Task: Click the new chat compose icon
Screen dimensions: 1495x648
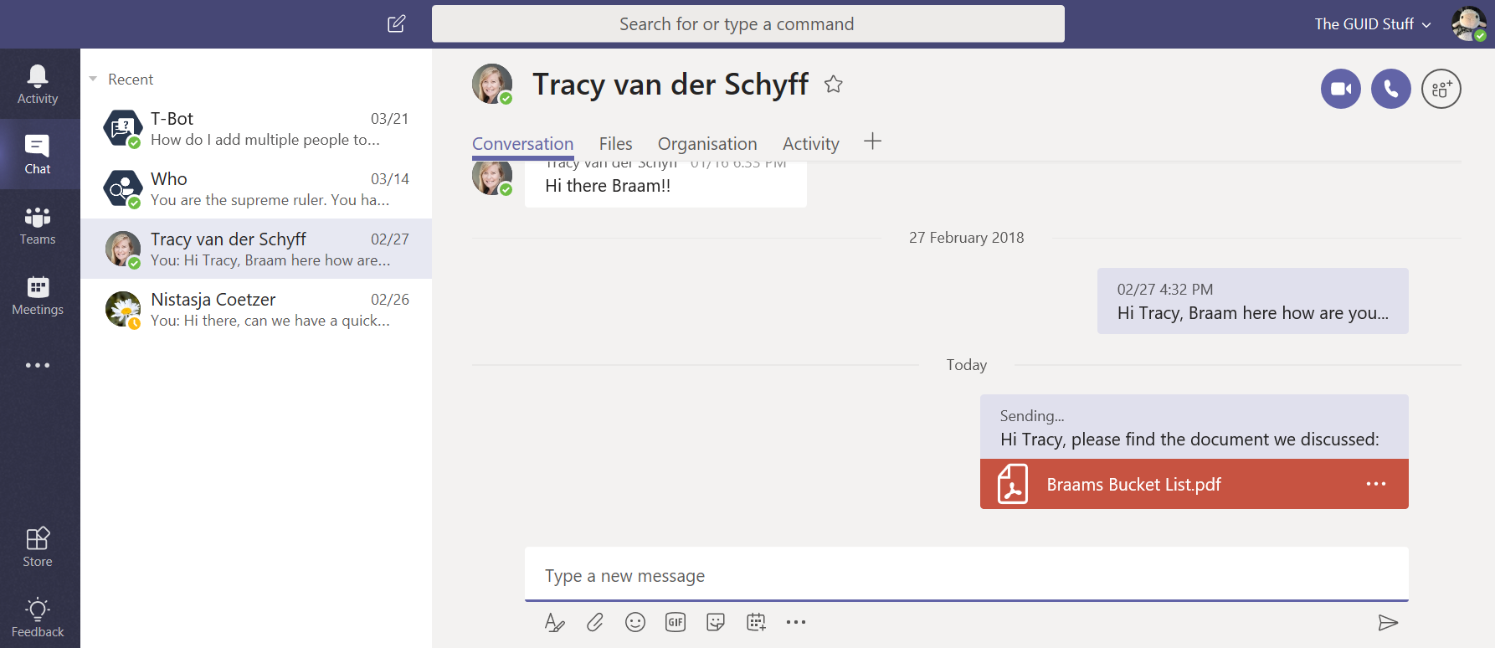Action: click(x=397, y=23)
